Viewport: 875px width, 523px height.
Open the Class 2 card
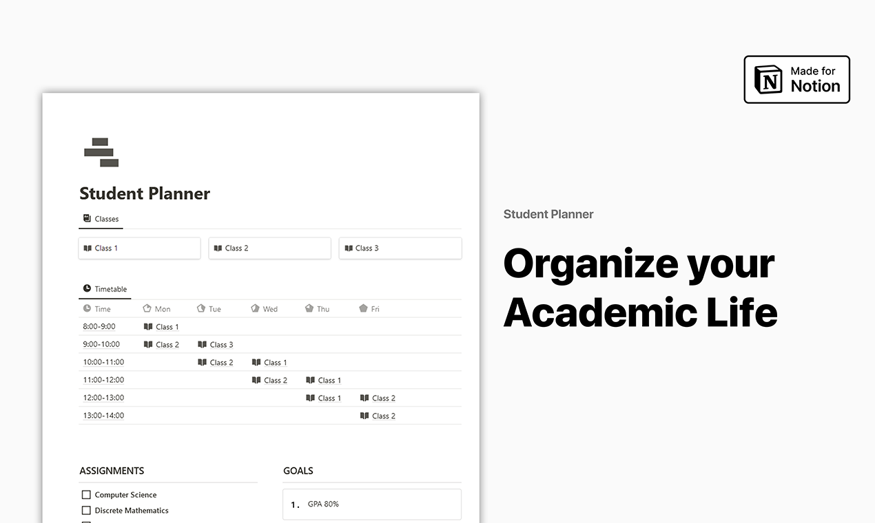[269, 248]
